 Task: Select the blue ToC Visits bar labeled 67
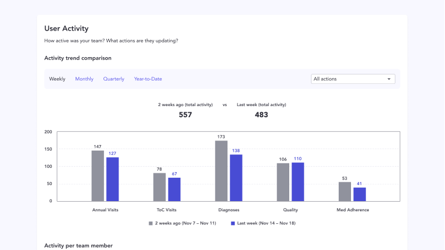coord(174,189)
